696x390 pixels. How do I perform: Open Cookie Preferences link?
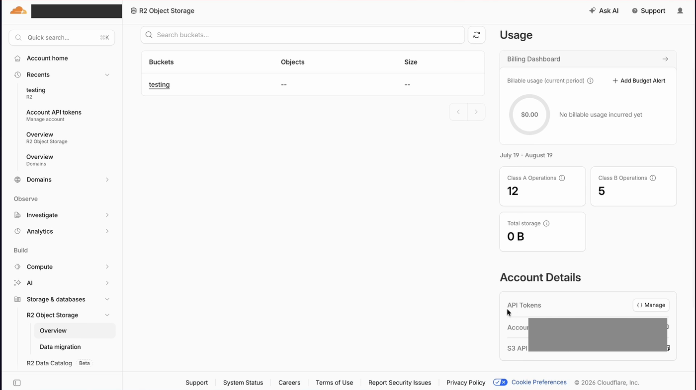[539, 382]
